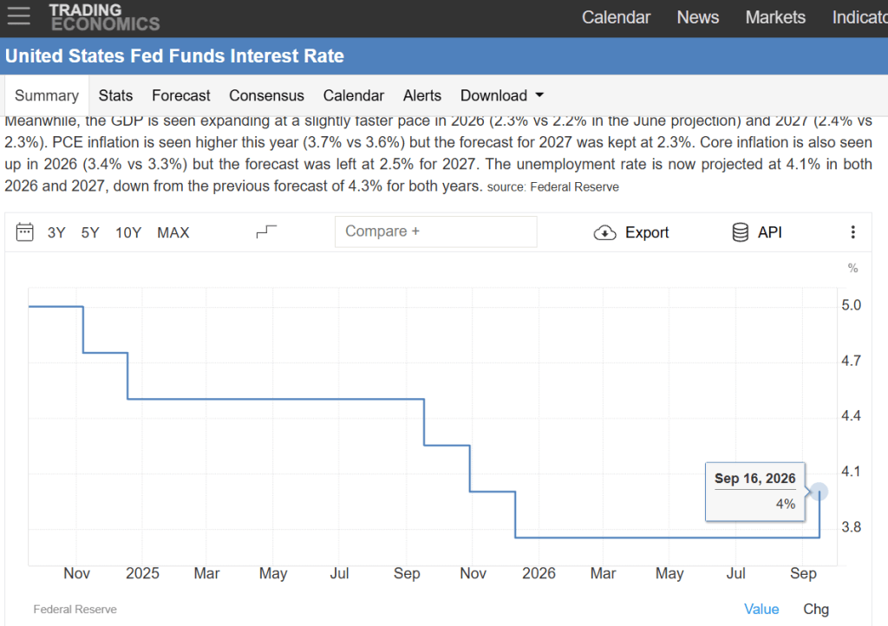Click the Sep 16, 2026 data point marker
Screen dimensions: 888x626
tap(819, 492)
